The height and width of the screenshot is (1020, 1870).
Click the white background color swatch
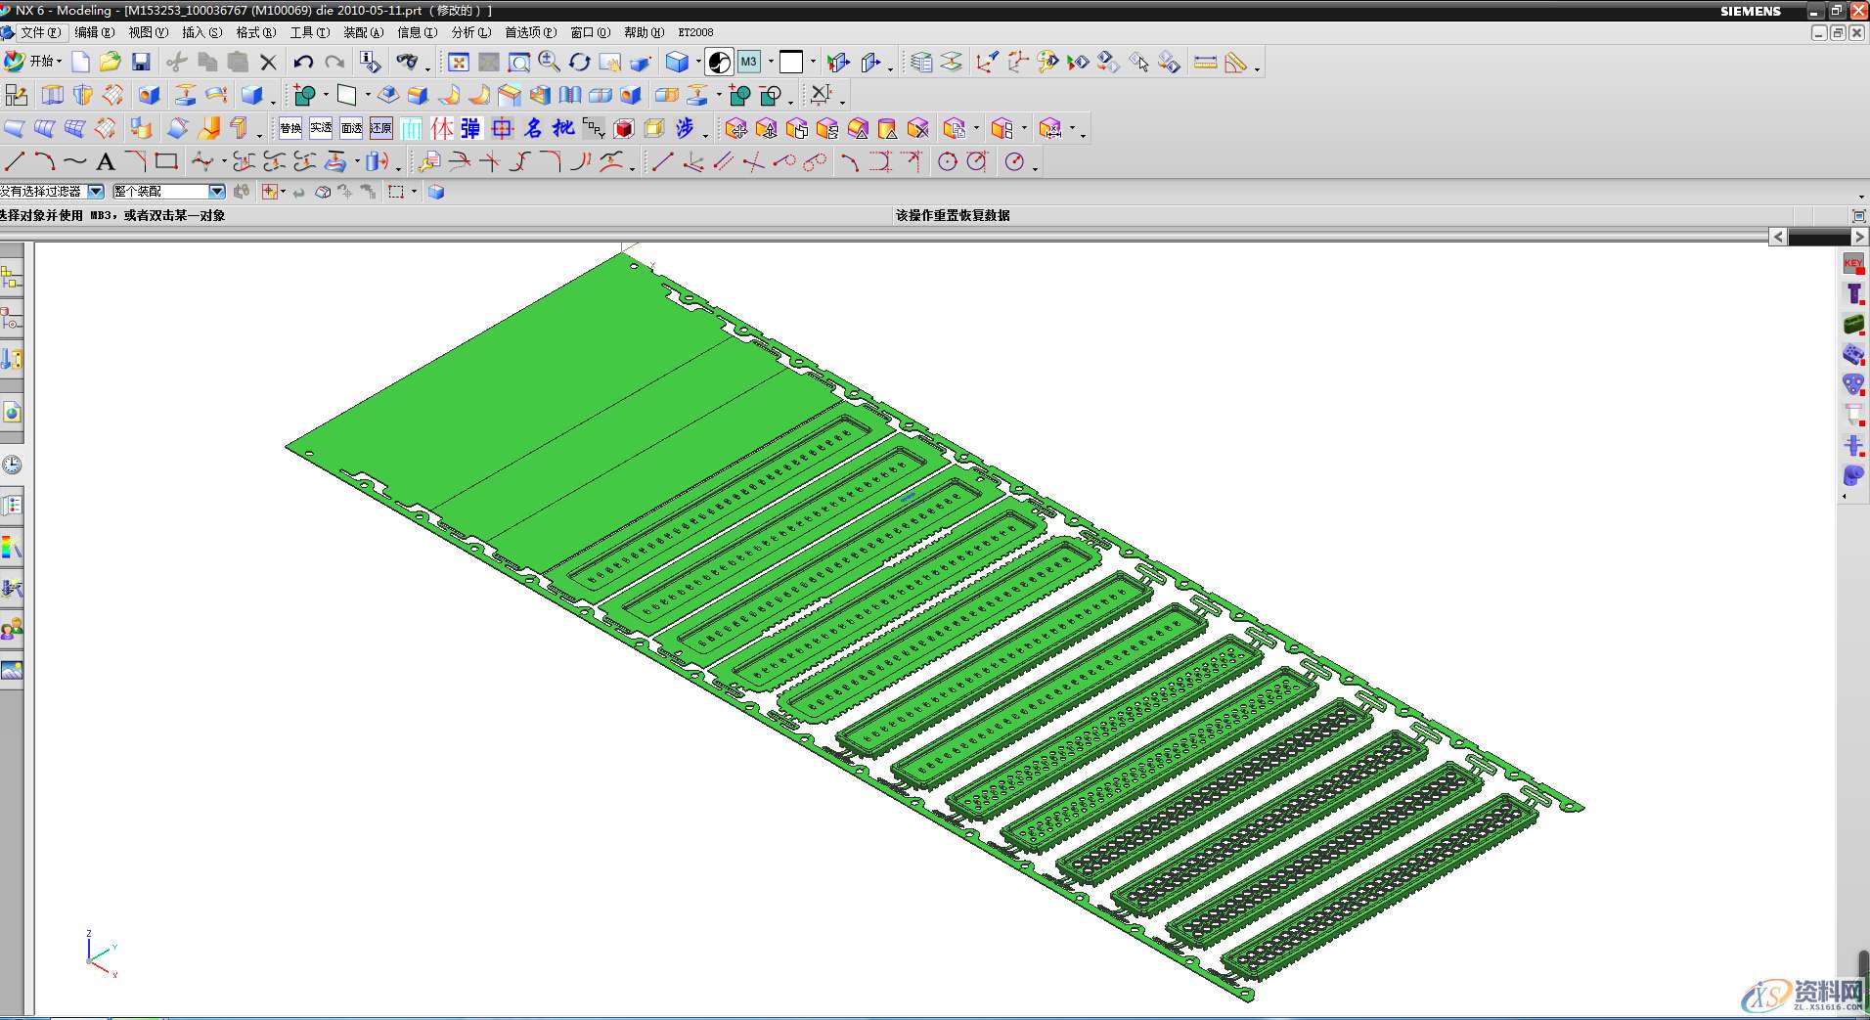point(790,63)
